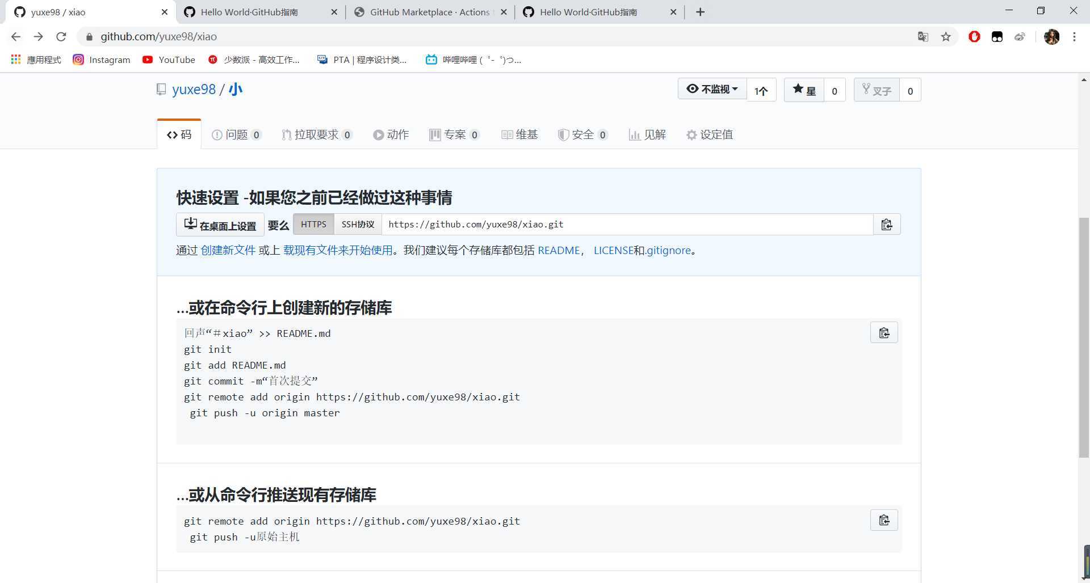Click the page vertical scrollbar thumb

(1084, 337)
